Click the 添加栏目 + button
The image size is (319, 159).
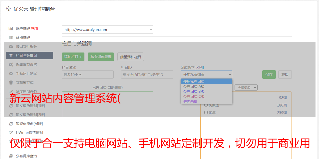tap(73, 57)
